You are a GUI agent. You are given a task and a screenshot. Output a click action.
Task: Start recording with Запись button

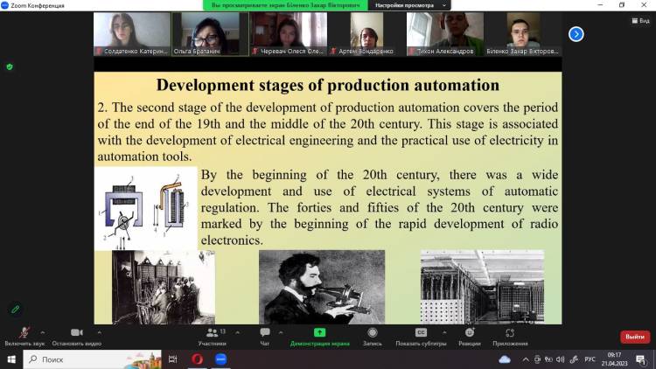pos(373,334)
